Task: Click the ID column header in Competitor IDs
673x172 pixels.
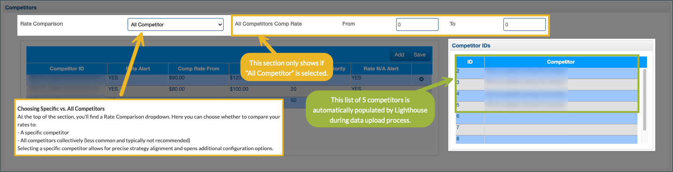Action: click(470, 62)
